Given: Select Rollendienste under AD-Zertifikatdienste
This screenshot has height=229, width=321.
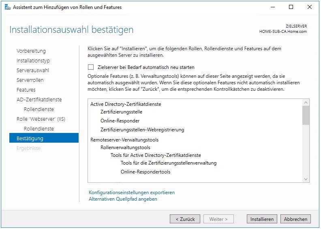Looking at the screenshot, I should point(39,109).
